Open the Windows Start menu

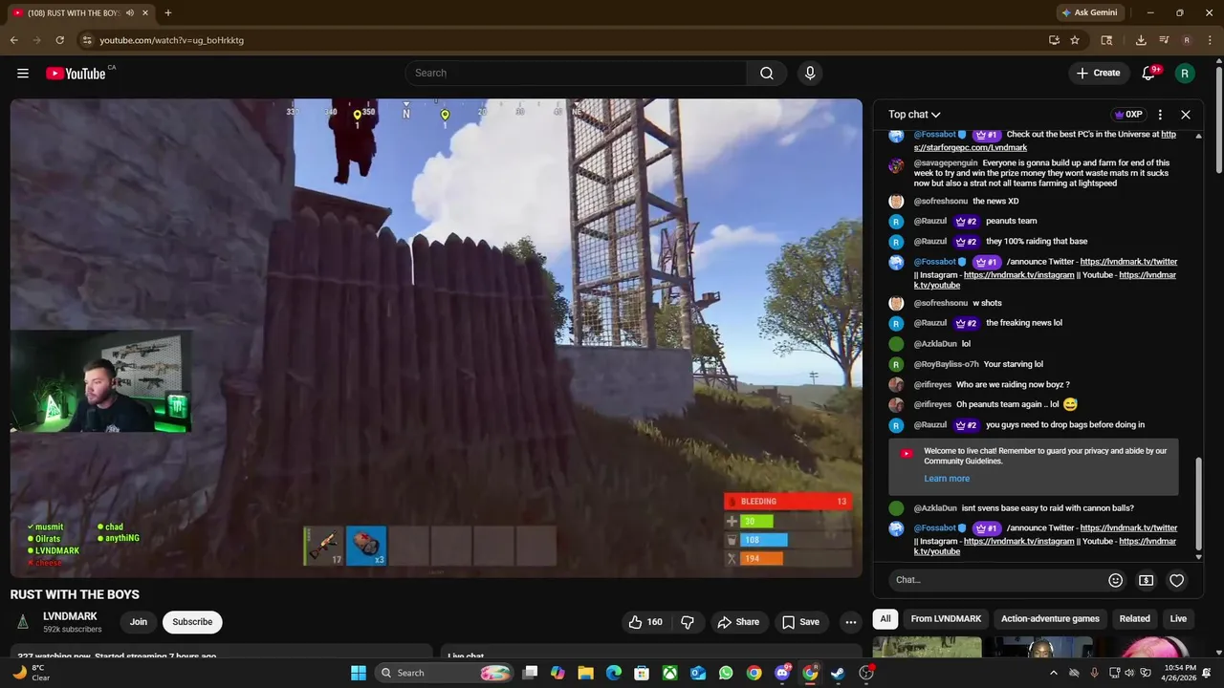click(359, 673)
